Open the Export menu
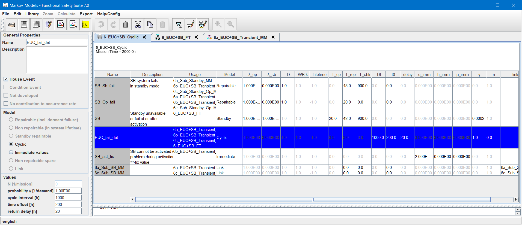The height and width of the screenshot is (225, 522). [86, 14]
